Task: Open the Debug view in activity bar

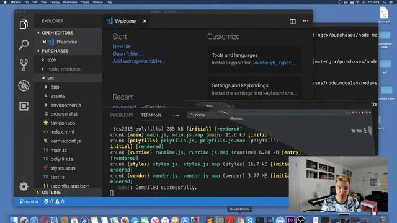Action: pyautogui.click(x=24, y=85)
